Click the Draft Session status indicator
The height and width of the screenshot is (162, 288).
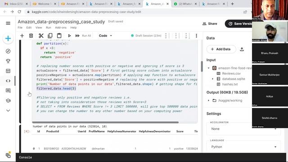point(146,36)
